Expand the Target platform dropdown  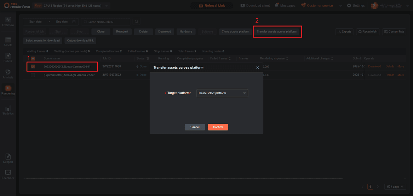(x=222, y=93)
